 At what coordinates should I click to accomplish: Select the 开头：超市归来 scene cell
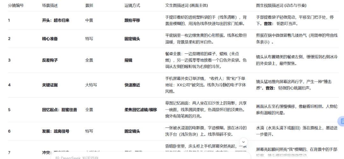pyautogui.click(x=55, y=20)
